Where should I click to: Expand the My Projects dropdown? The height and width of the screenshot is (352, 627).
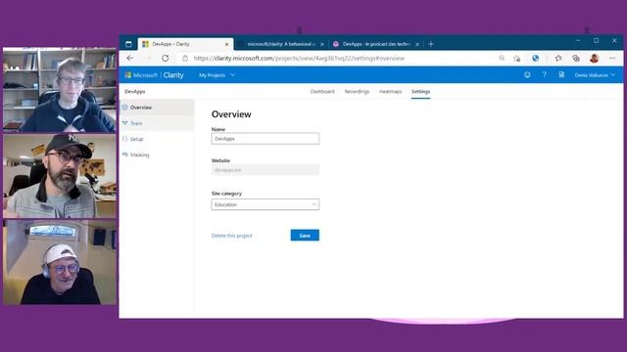217,75
